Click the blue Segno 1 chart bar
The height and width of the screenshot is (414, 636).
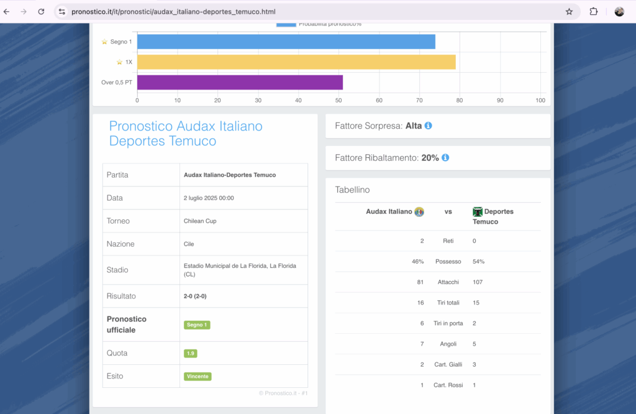[286, 42]
